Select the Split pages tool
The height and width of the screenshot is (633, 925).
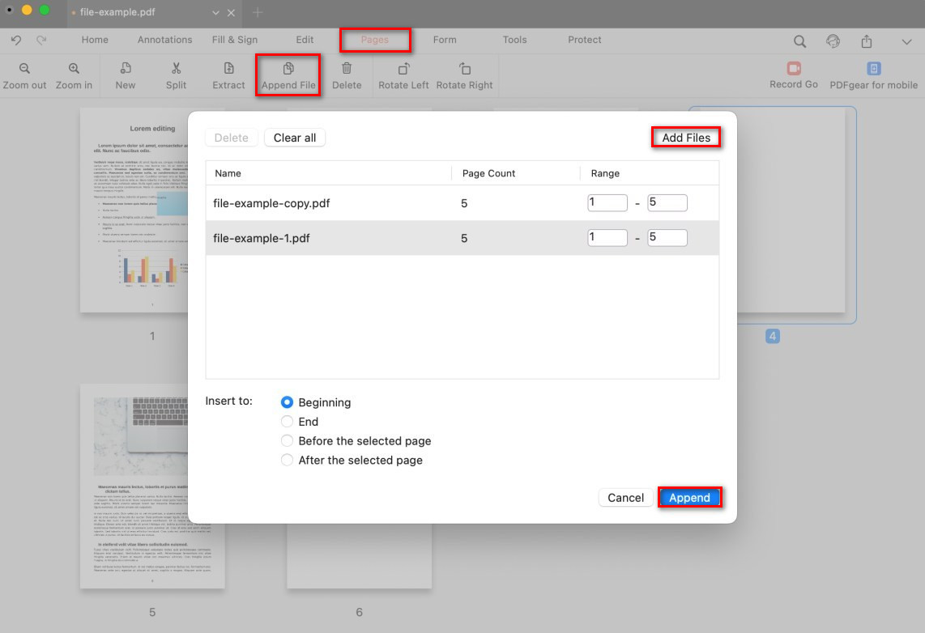click(x=176, y=70)
